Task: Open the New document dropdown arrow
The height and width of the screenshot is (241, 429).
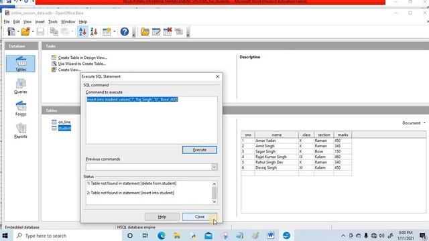Action: point(18,31)
